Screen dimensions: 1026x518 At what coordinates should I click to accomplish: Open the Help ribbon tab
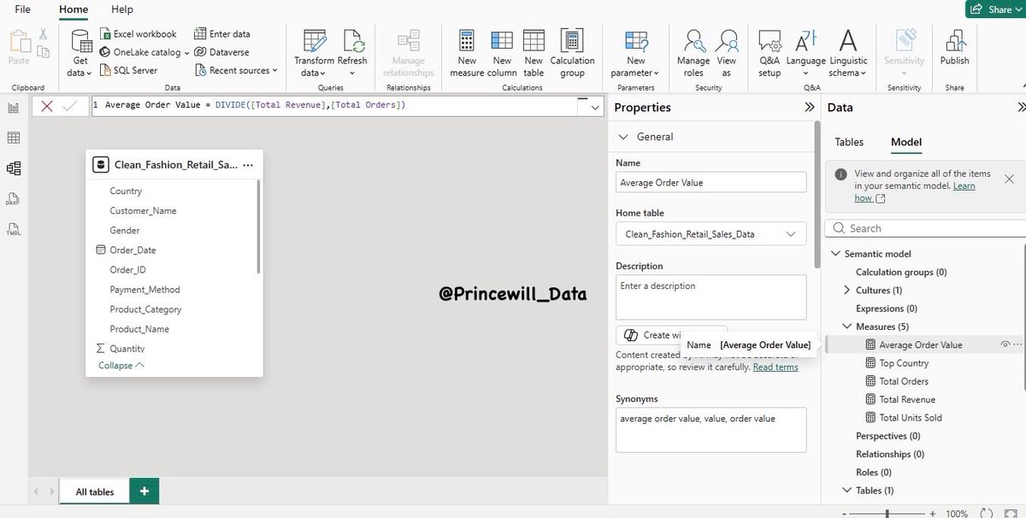(122, 9)
